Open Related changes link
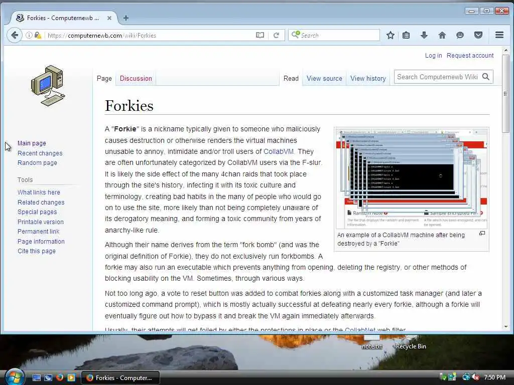The image size is (514, 385). point(41,203)
